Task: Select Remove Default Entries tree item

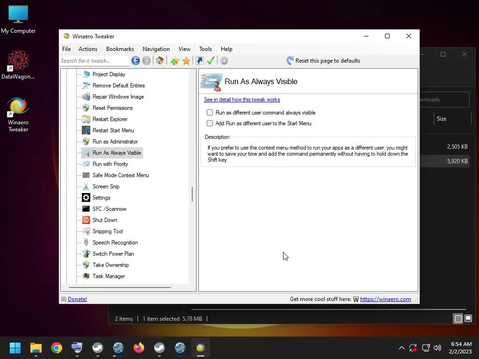Action: point(118,86)
